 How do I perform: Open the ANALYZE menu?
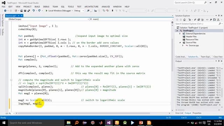(x=106, y=7)
